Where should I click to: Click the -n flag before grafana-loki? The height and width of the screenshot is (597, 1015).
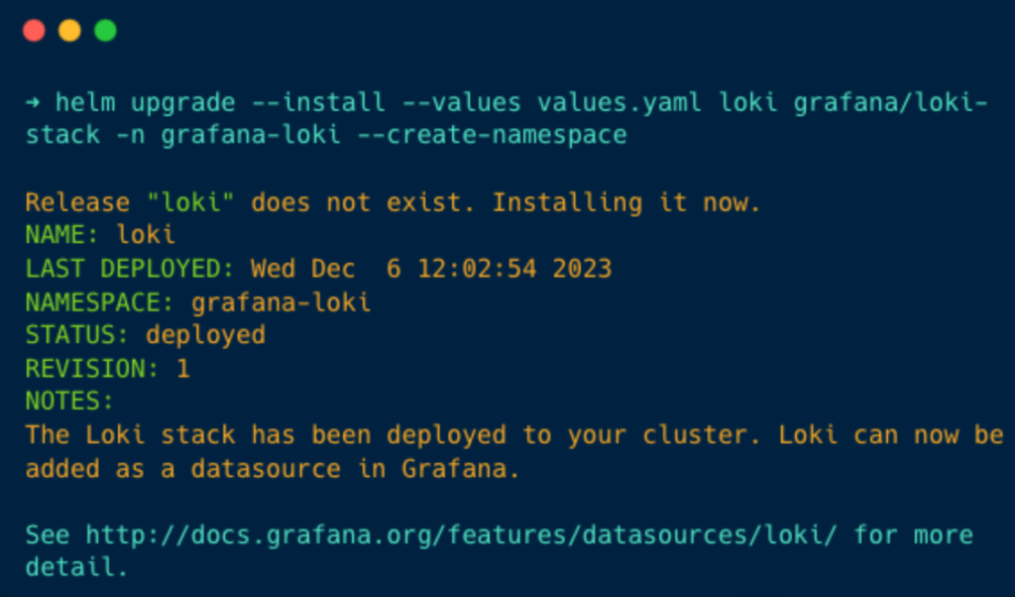(131, 135)
